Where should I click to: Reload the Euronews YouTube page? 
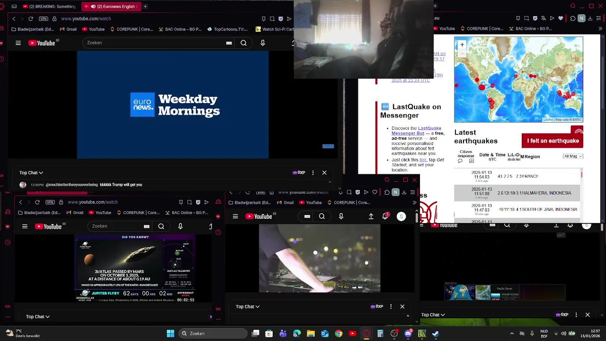[x=31, y=18]
